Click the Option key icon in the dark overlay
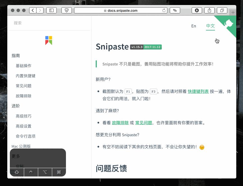This screenshot has height=186, width=243. coord(45,172)
